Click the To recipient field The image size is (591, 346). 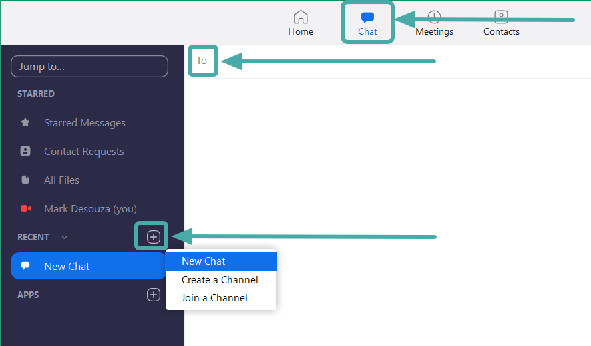[x=202, y=61]
